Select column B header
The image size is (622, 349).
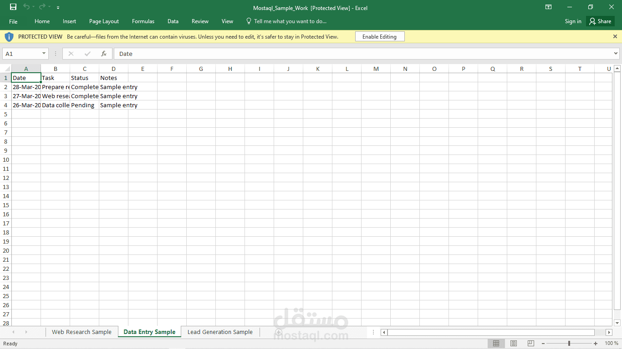tap(55, 69)
